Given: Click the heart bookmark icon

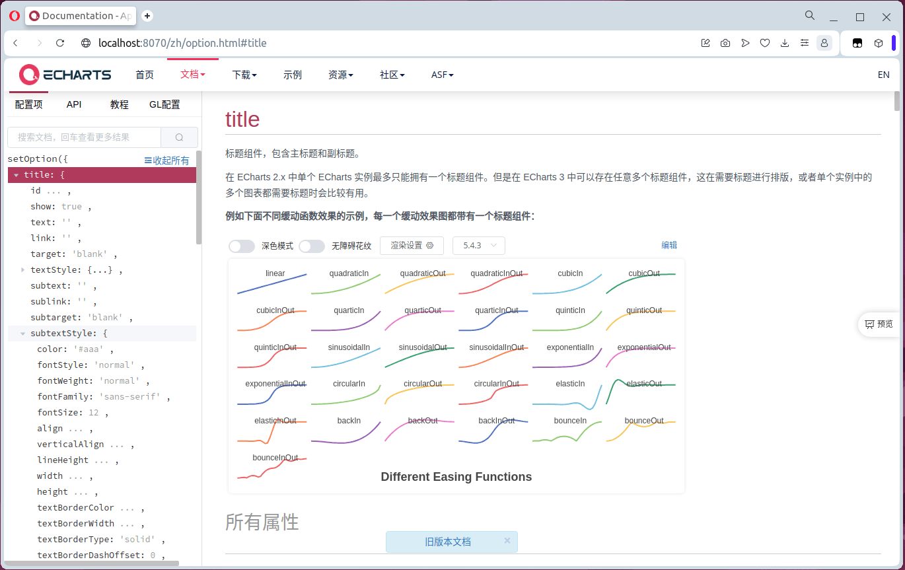Looking at the screenshot, I should point(765,43).
